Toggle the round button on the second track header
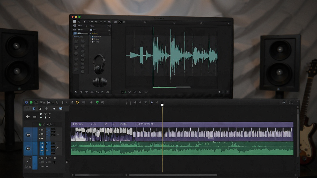Image resolution: width=317 pixels, height=178 pixels. pyautogui.click(x=28, y=149)
